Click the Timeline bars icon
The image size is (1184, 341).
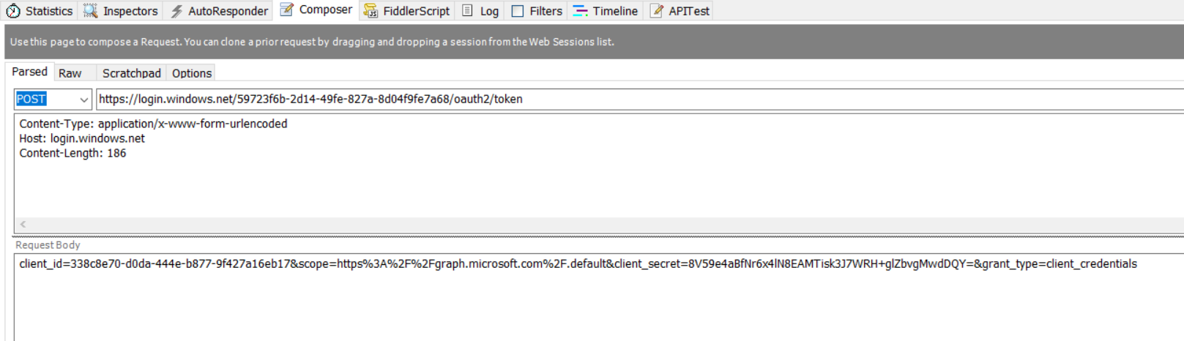(580, 11)
